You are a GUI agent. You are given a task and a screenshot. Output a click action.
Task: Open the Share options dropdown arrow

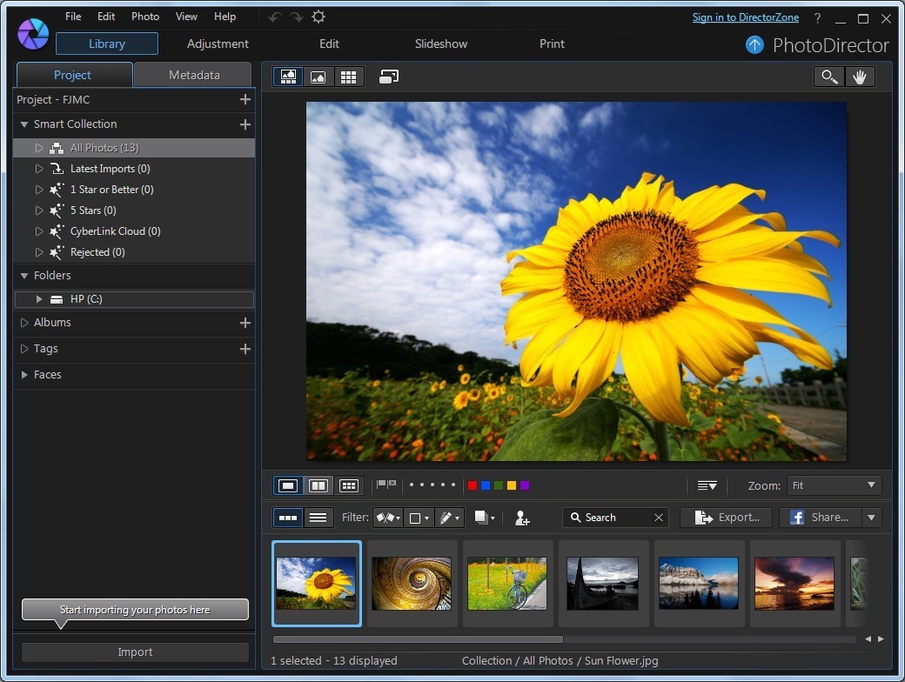(x=871, y=518)
